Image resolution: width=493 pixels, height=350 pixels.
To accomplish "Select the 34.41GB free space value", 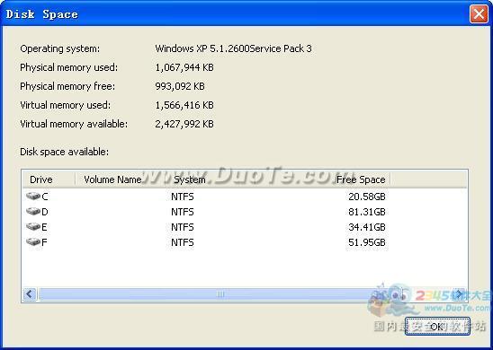I will [x=367, y=227].
